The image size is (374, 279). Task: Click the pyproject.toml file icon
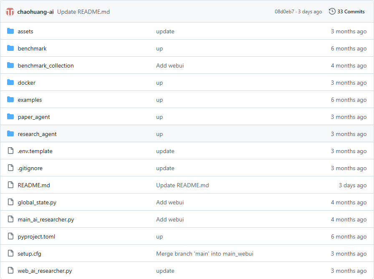tap(10, 236)
